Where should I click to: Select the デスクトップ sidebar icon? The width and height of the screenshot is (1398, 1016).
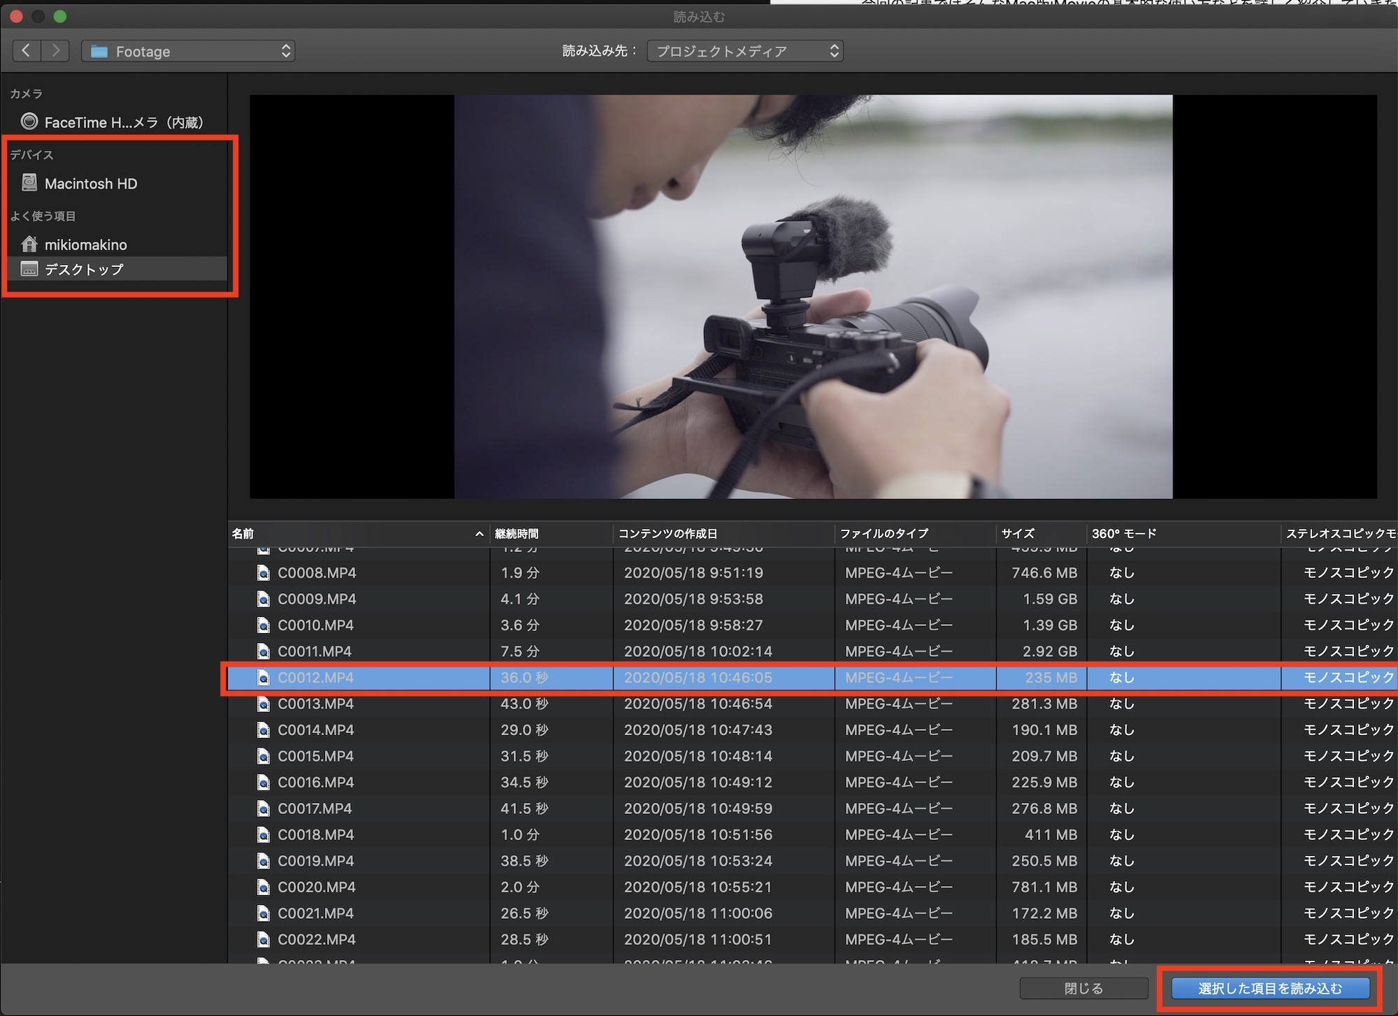click(29, 269)
